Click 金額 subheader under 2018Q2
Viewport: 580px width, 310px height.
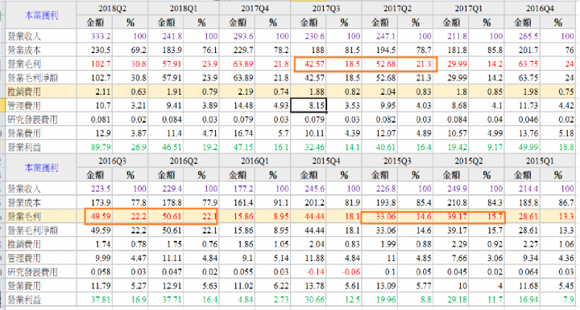coord(94,22)
